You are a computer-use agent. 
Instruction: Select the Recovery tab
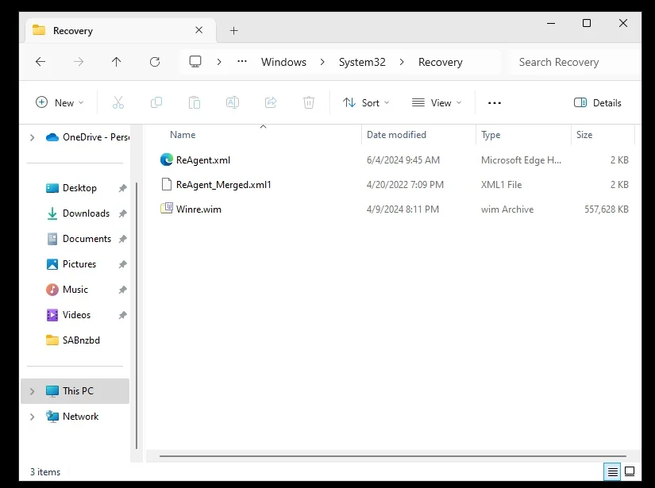click(121, 30)
